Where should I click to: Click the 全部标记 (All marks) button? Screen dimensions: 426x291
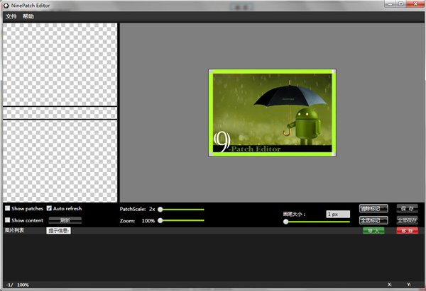click(x=373, y=220)
